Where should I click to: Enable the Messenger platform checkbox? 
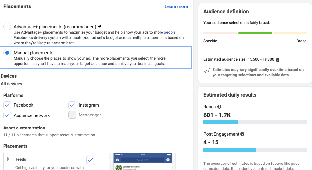[x=72, y=115]
